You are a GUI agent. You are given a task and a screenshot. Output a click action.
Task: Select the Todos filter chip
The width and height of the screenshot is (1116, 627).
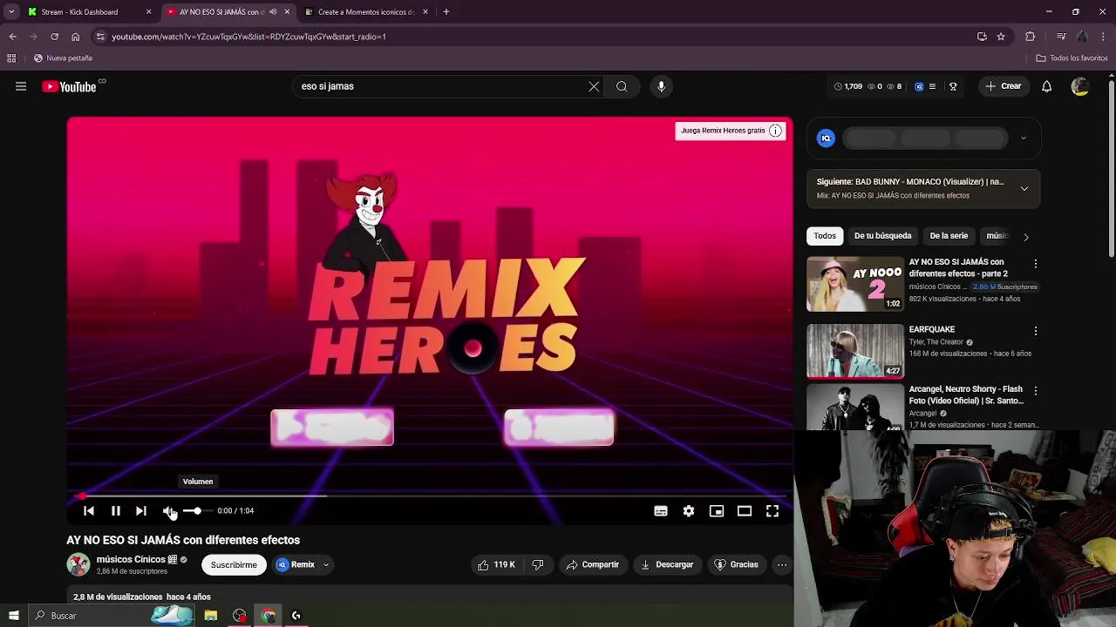pyautogui.click(x=825, y=236)
